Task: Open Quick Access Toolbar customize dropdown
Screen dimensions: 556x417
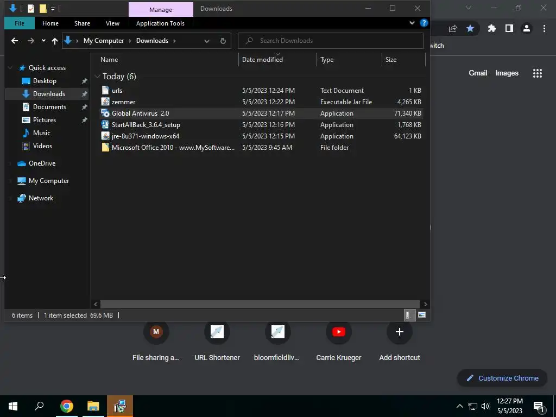Action: pyautogui.click(x=53, y=9)
